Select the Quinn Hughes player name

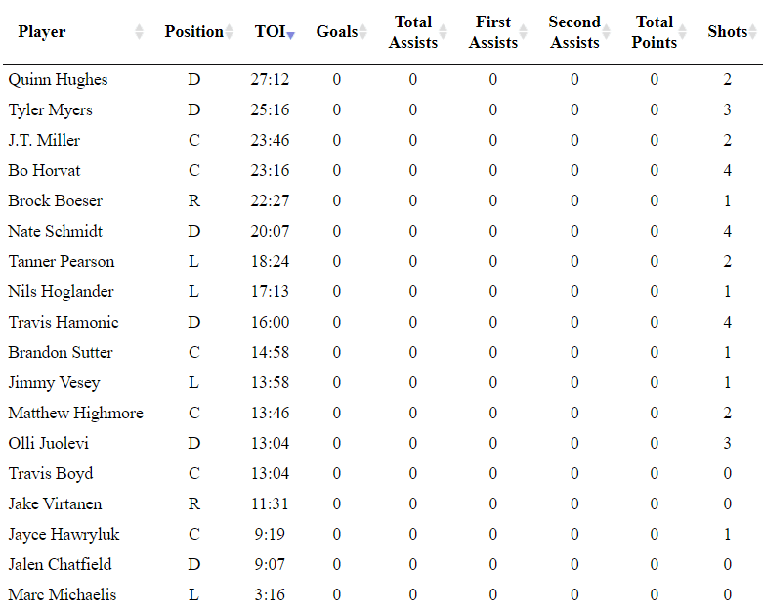(x=58, y=80)
